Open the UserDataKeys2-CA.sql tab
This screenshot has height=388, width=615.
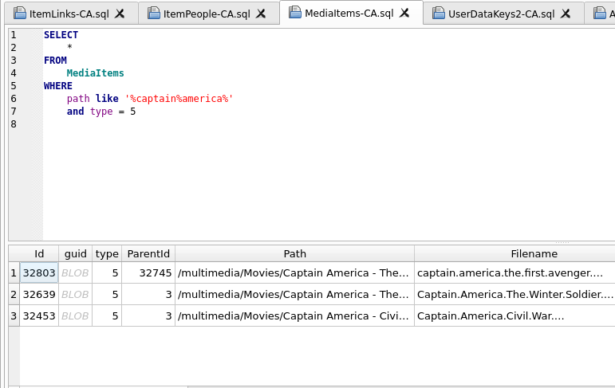(x=501, y=14)
